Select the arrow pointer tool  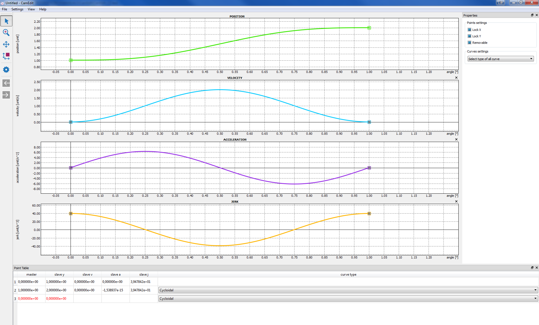[x=6, y=21]
